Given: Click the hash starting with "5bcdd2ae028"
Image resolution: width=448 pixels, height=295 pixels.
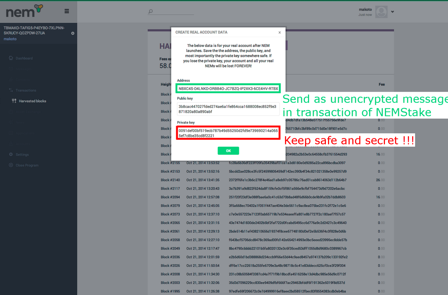Looking at the screenshot, I should 288,172.
